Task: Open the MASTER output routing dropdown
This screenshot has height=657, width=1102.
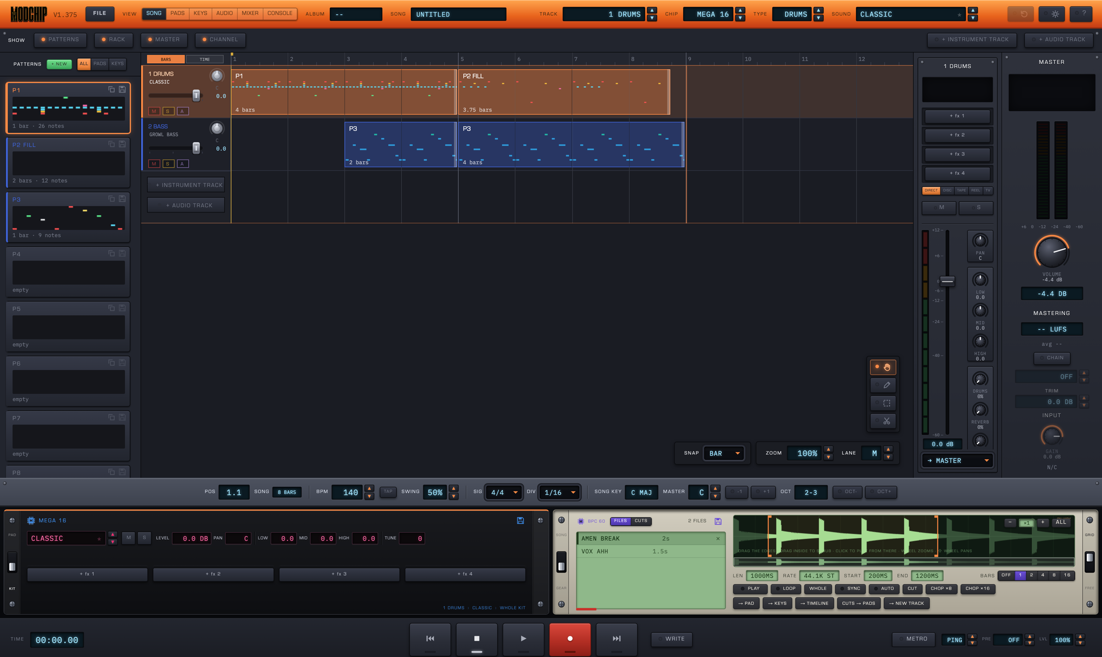Action: point(957,461)
